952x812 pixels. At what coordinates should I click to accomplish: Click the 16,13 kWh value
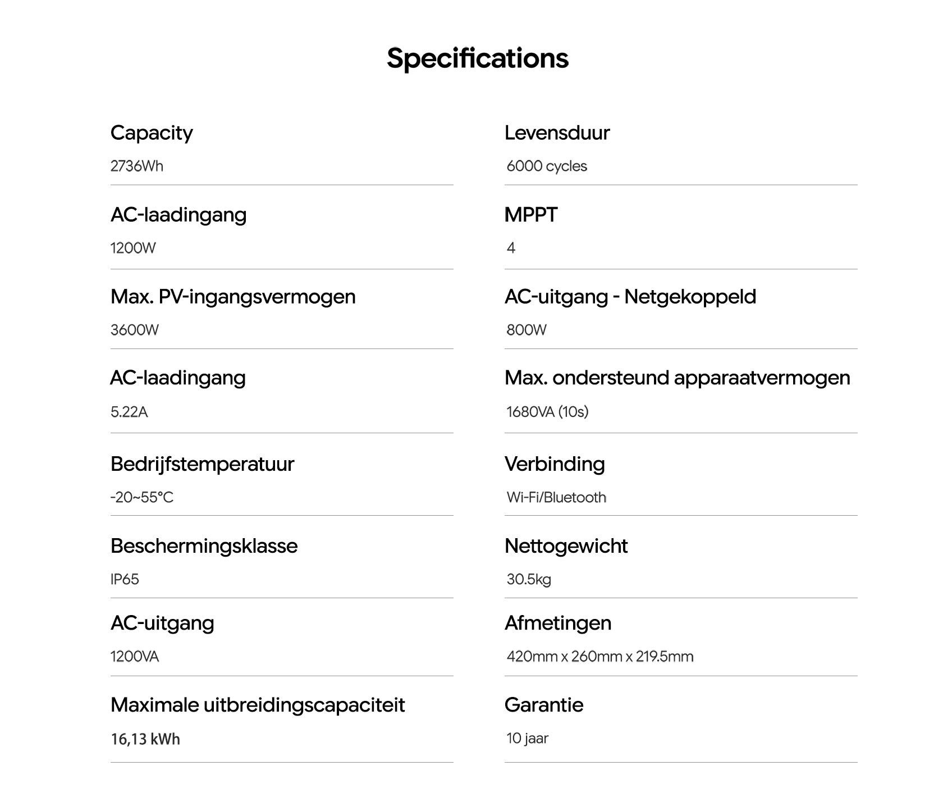pyautogui.click(x=145, y=739)
